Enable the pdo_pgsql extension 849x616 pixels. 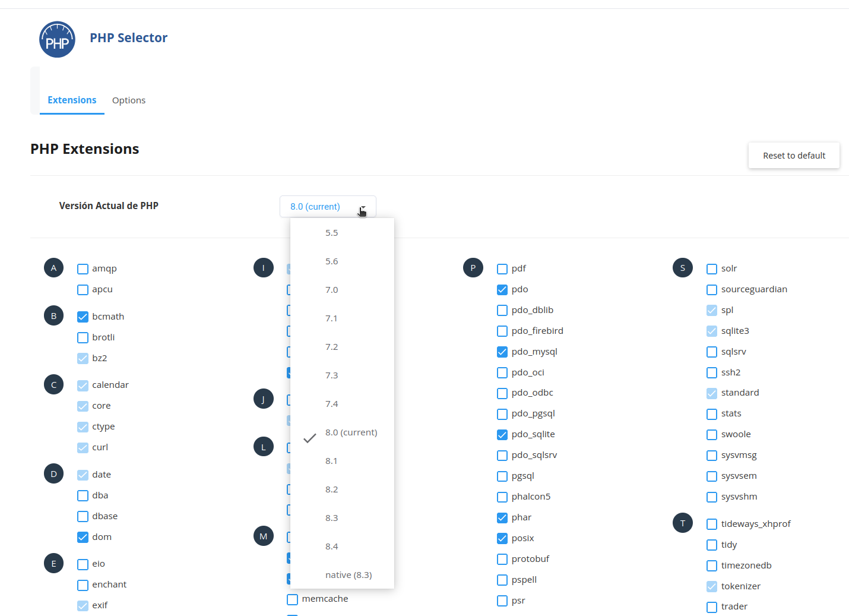tap(502, 414)
